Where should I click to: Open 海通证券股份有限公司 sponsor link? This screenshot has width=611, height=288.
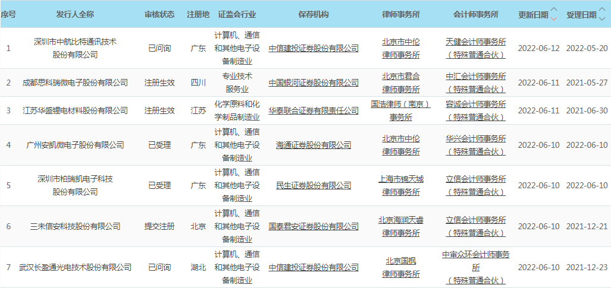pyautogui.click(x=314, y=145)
